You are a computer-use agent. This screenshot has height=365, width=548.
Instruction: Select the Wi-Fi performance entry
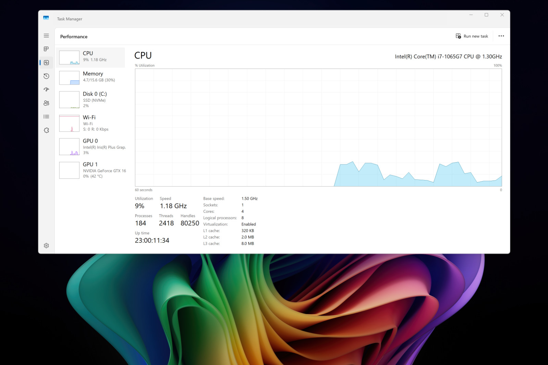point(90,123)
